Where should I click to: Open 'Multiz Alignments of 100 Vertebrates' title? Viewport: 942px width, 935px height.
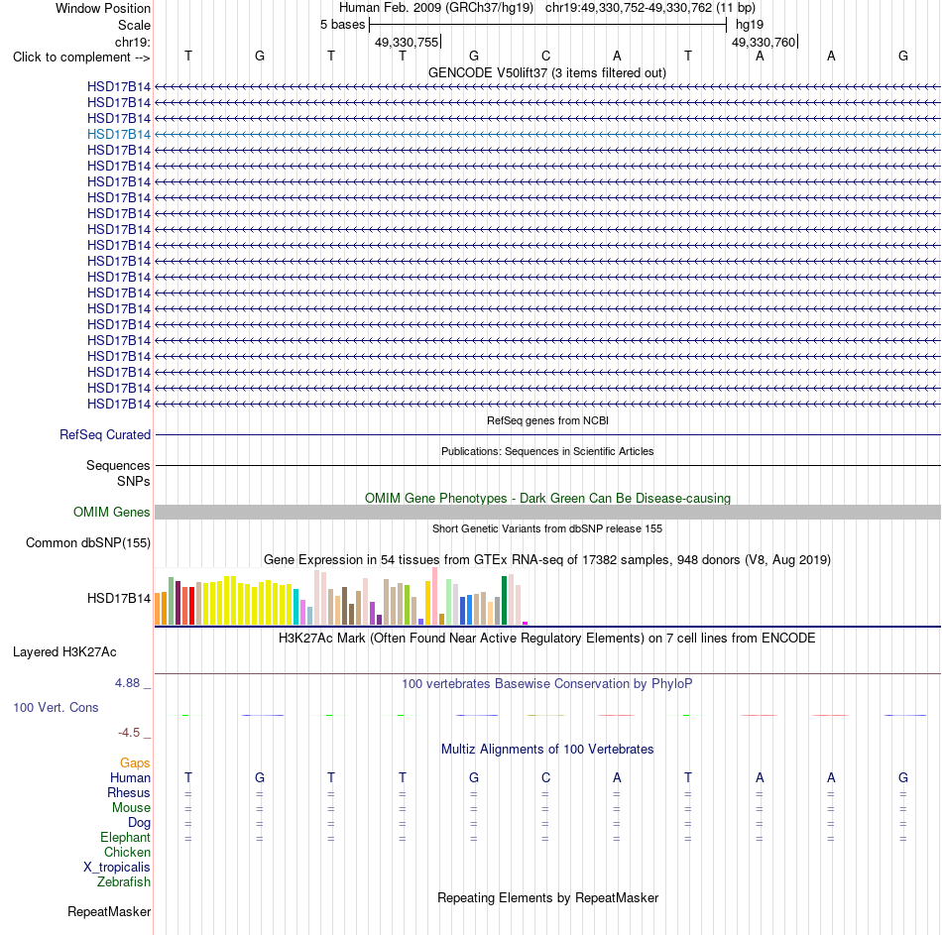click(547, 749)
